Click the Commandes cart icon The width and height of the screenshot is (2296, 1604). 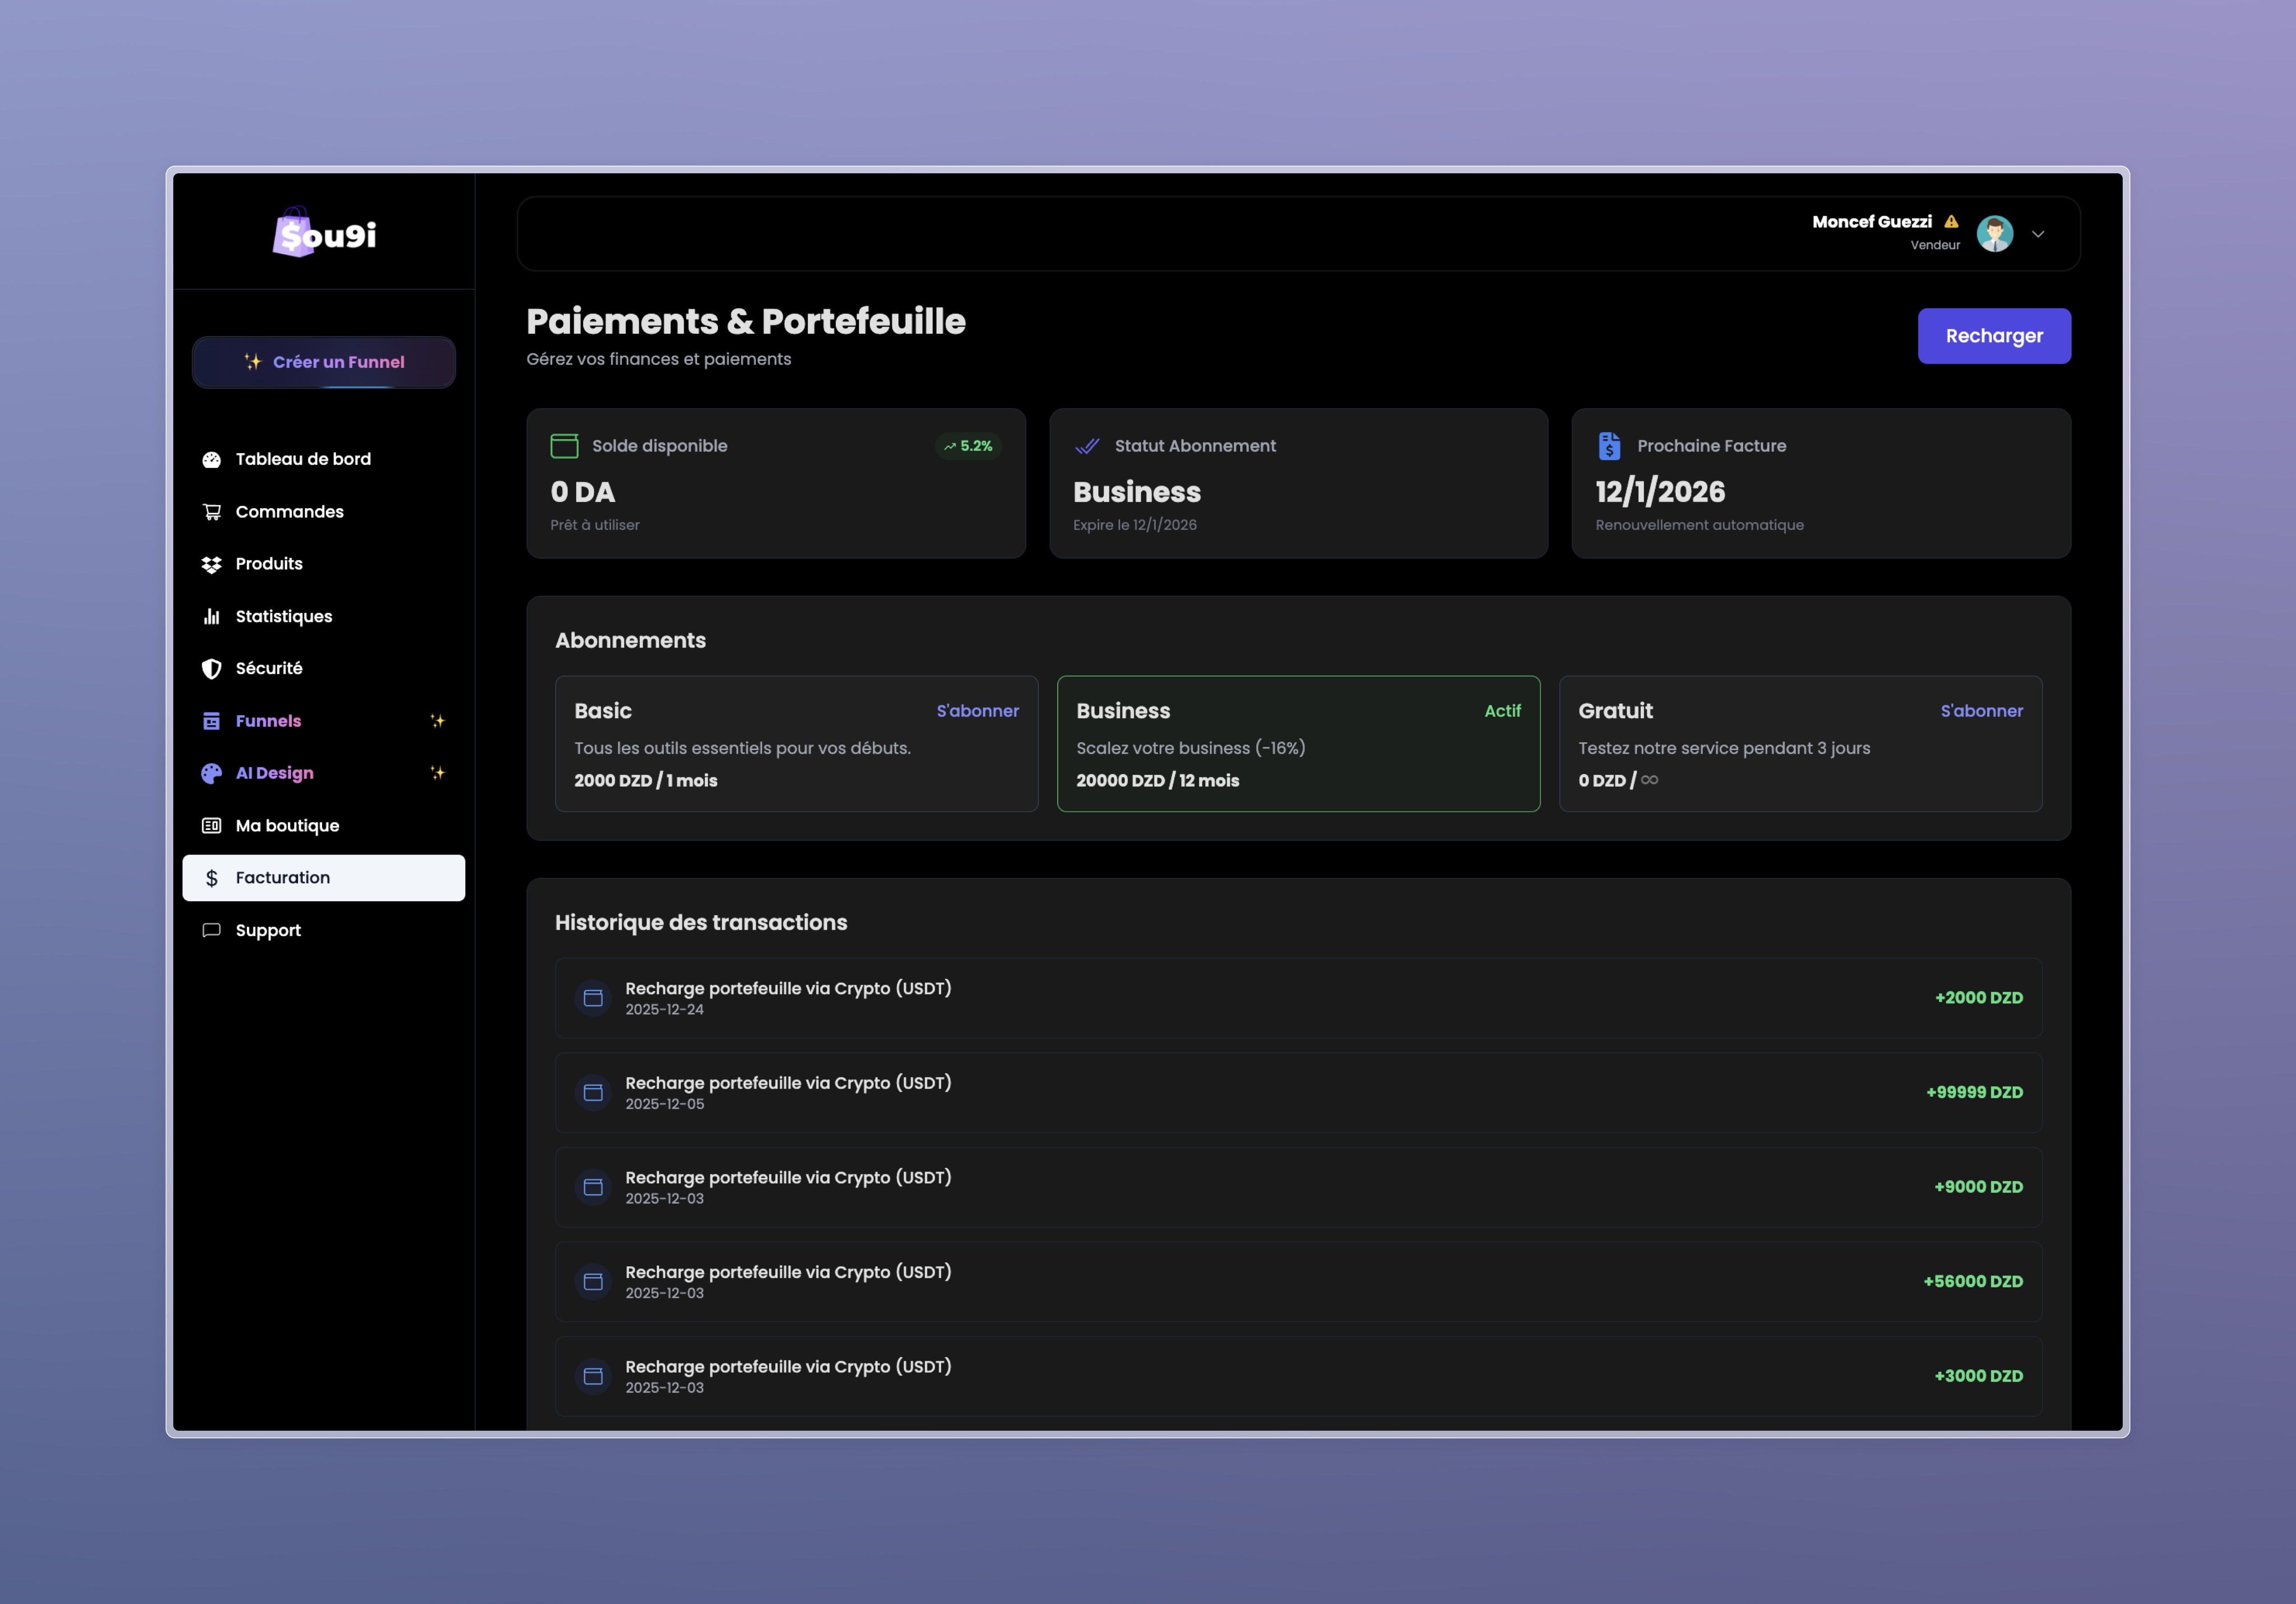click(212, 512)
